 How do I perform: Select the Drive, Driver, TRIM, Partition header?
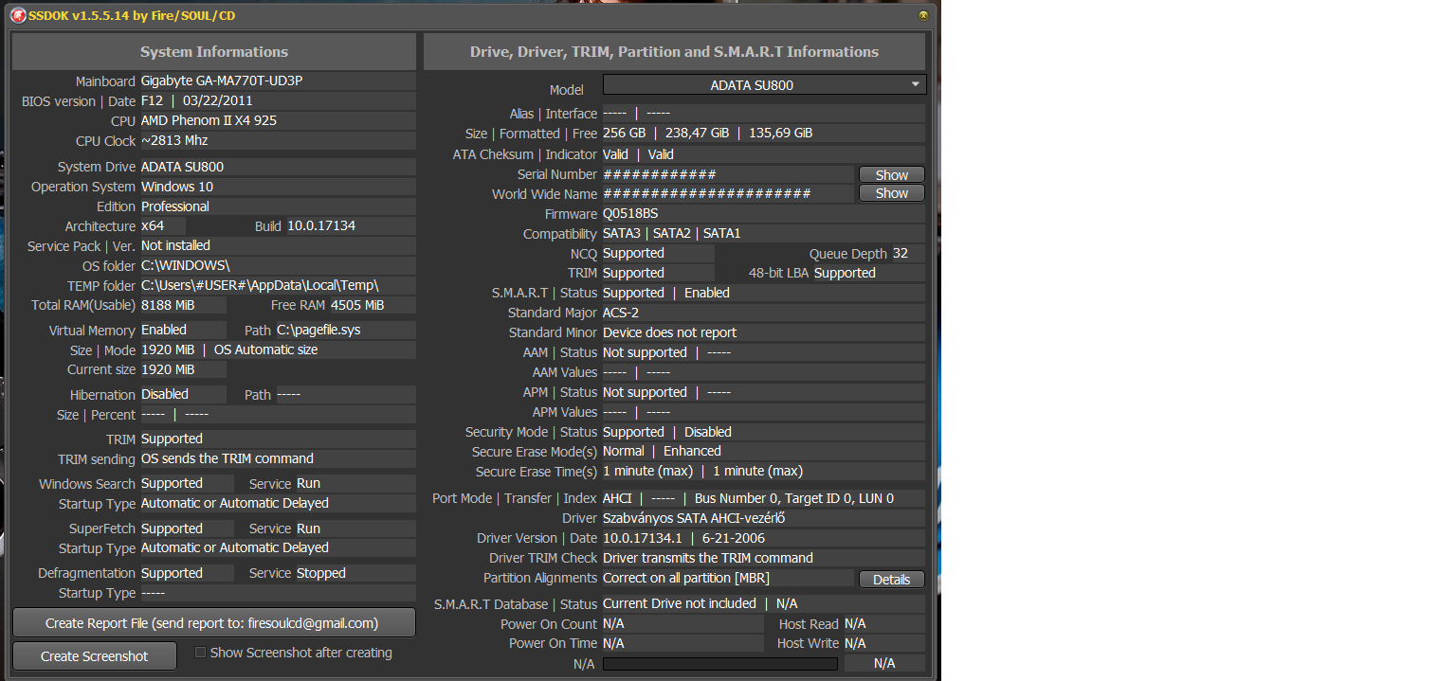coord(674,52)
